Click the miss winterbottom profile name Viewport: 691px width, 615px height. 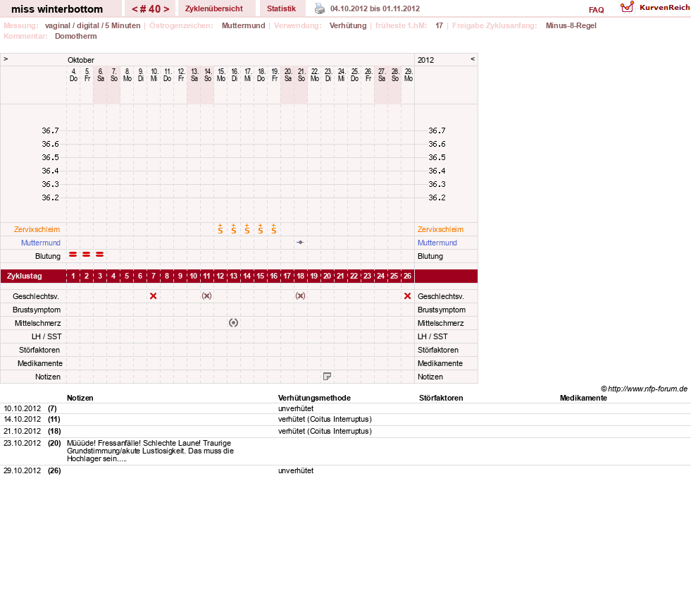[57, 9]
